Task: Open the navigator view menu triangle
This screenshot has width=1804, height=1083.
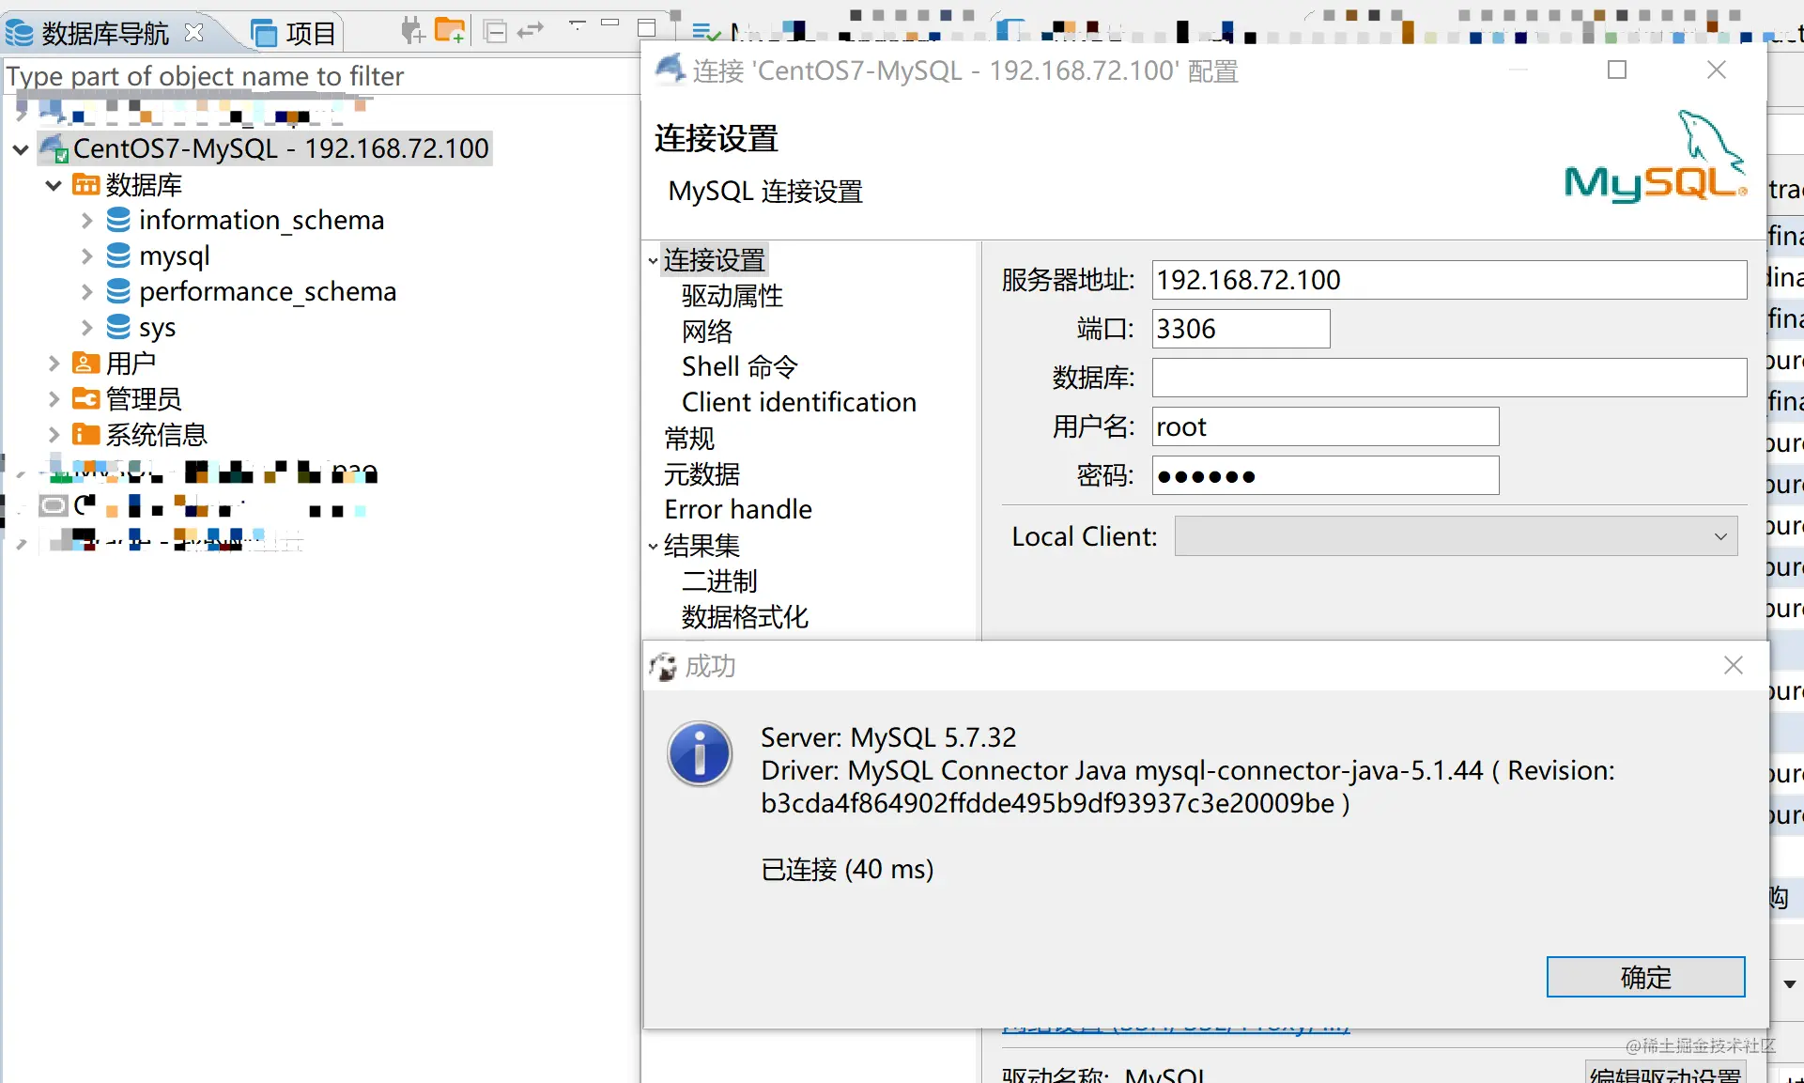Action: click(x=578, y=23)
